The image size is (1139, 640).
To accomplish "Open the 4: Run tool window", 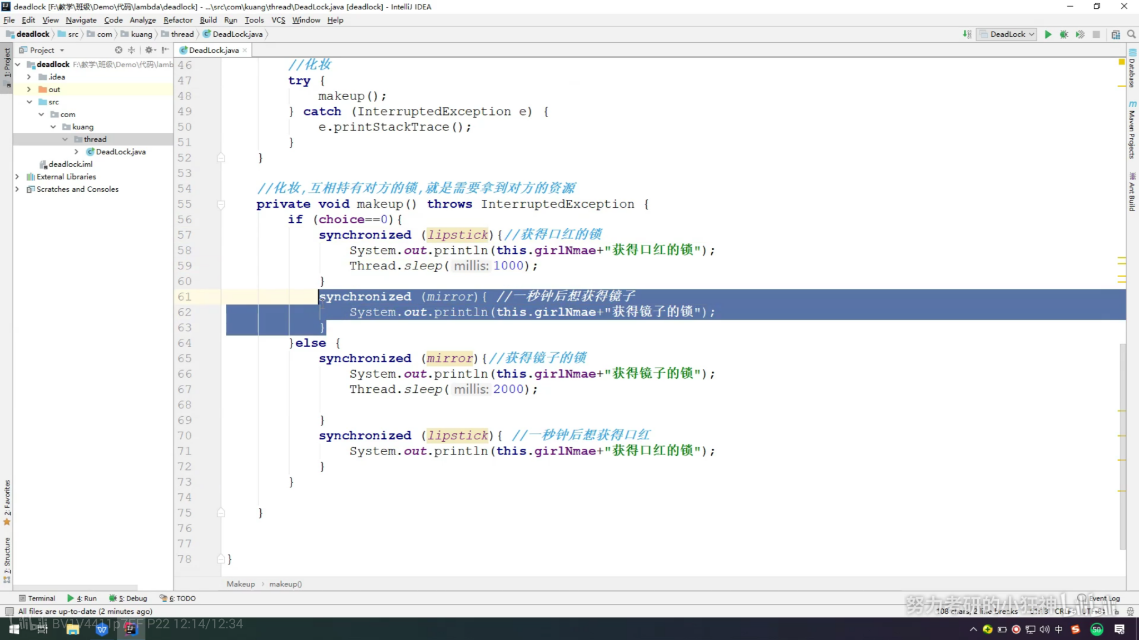I will (82, 598).
